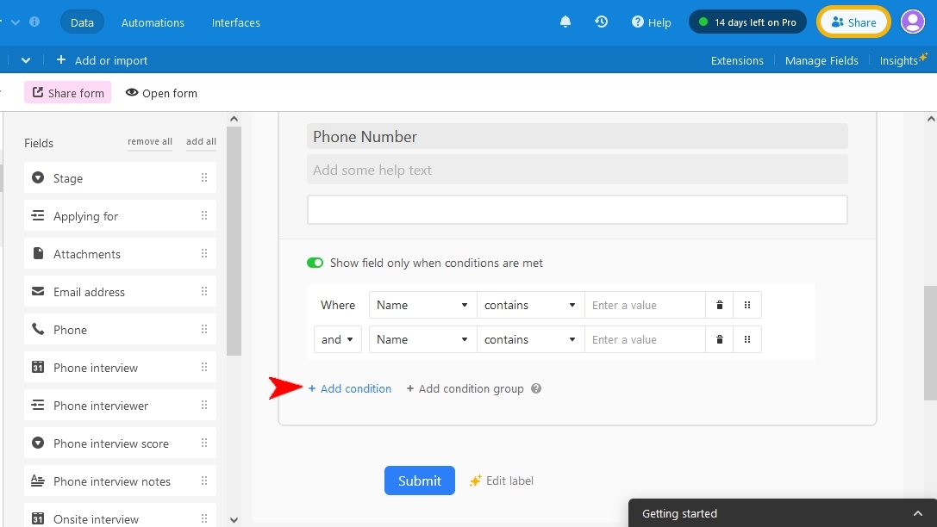Screen dimensions: 937x527
Task: Click the question mark beside Add condition group
Action: pos(536,388)
